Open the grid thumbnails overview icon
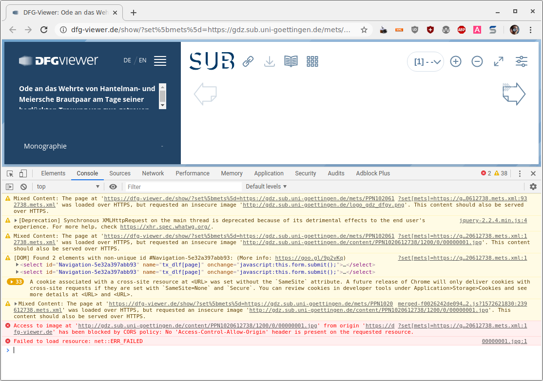This screenshot has width=543, height=381. [x=312, y=61]
